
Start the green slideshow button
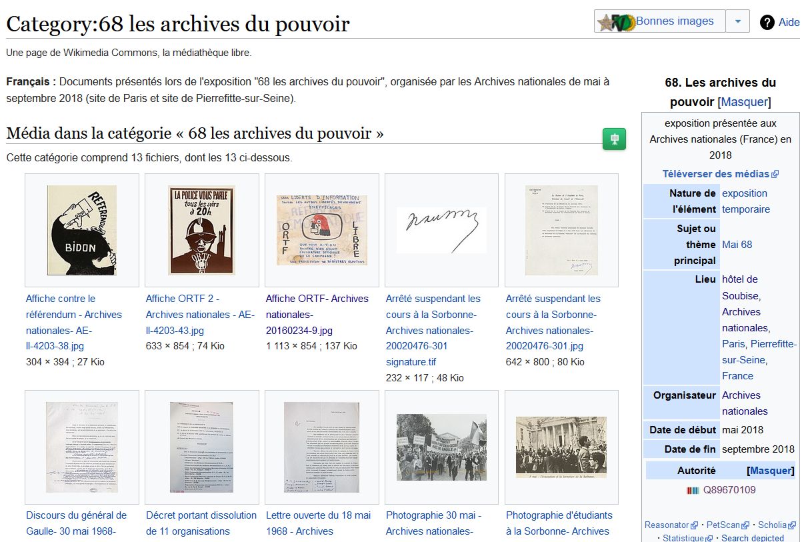pyautogui.click(x=614, y=139)
